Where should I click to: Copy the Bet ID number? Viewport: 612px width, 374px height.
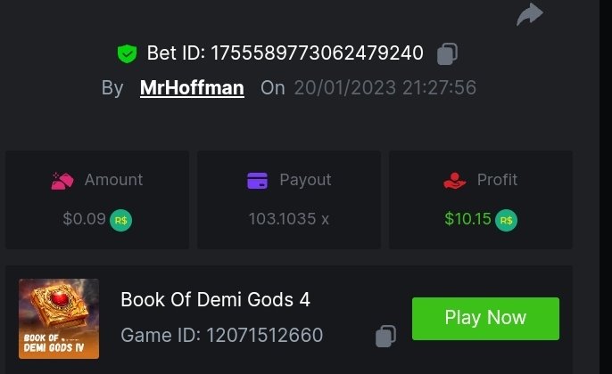tap(447, 53)
